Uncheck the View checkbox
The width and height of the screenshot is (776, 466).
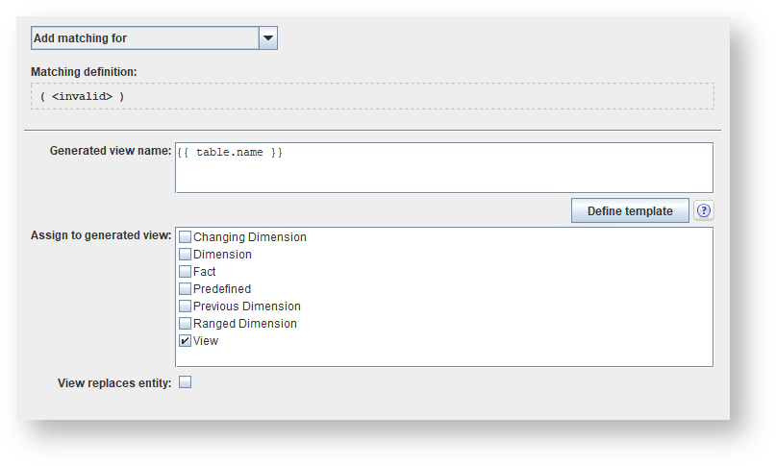pos(186,341)
